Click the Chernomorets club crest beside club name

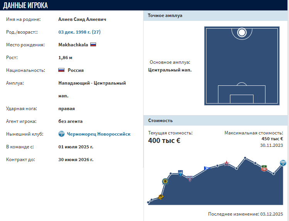[62, 134]
